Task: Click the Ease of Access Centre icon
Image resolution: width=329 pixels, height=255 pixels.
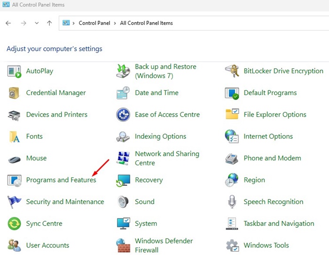Action: point(123,115)
